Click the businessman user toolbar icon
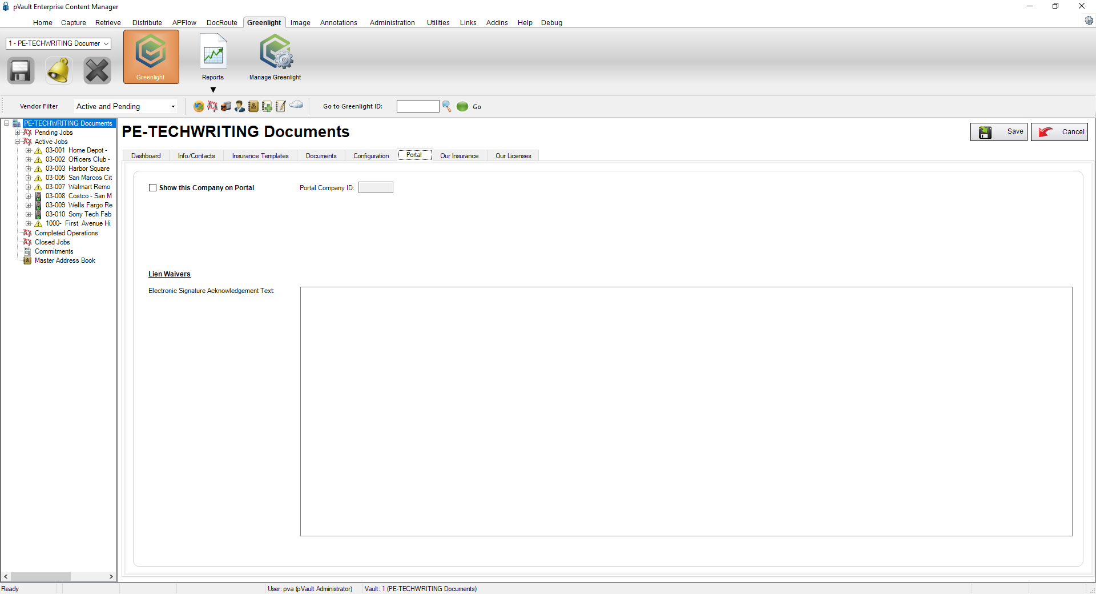Screen dimensions: 1096x594 (x=240, y=106)
